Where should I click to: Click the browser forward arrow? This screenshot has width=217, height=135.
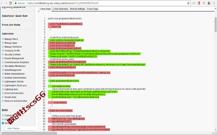6,3
